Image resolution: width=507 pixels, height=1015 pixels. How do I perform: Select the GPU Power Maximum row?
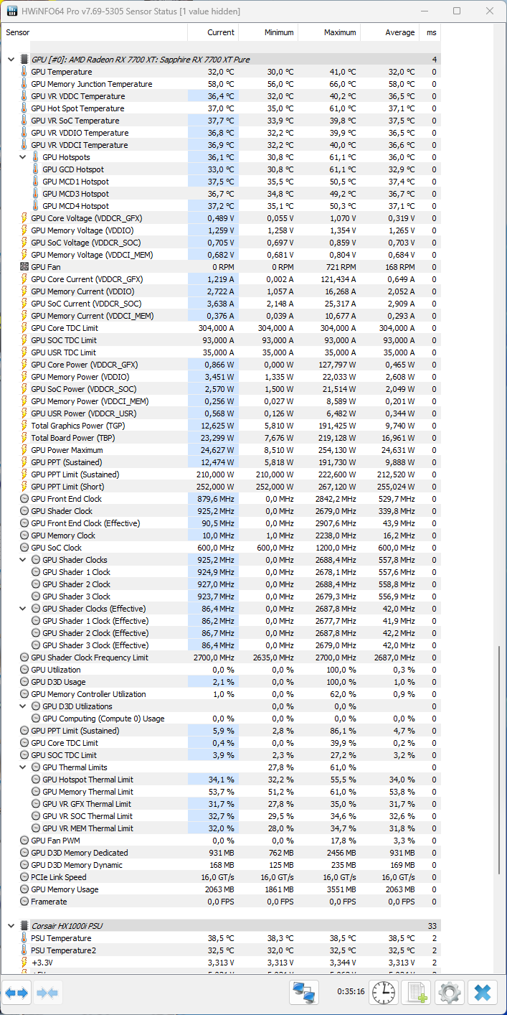(222, 450)
